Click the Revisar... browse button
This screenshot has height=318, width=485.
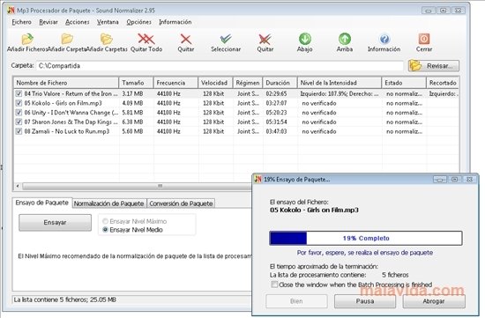coord(434,66)
